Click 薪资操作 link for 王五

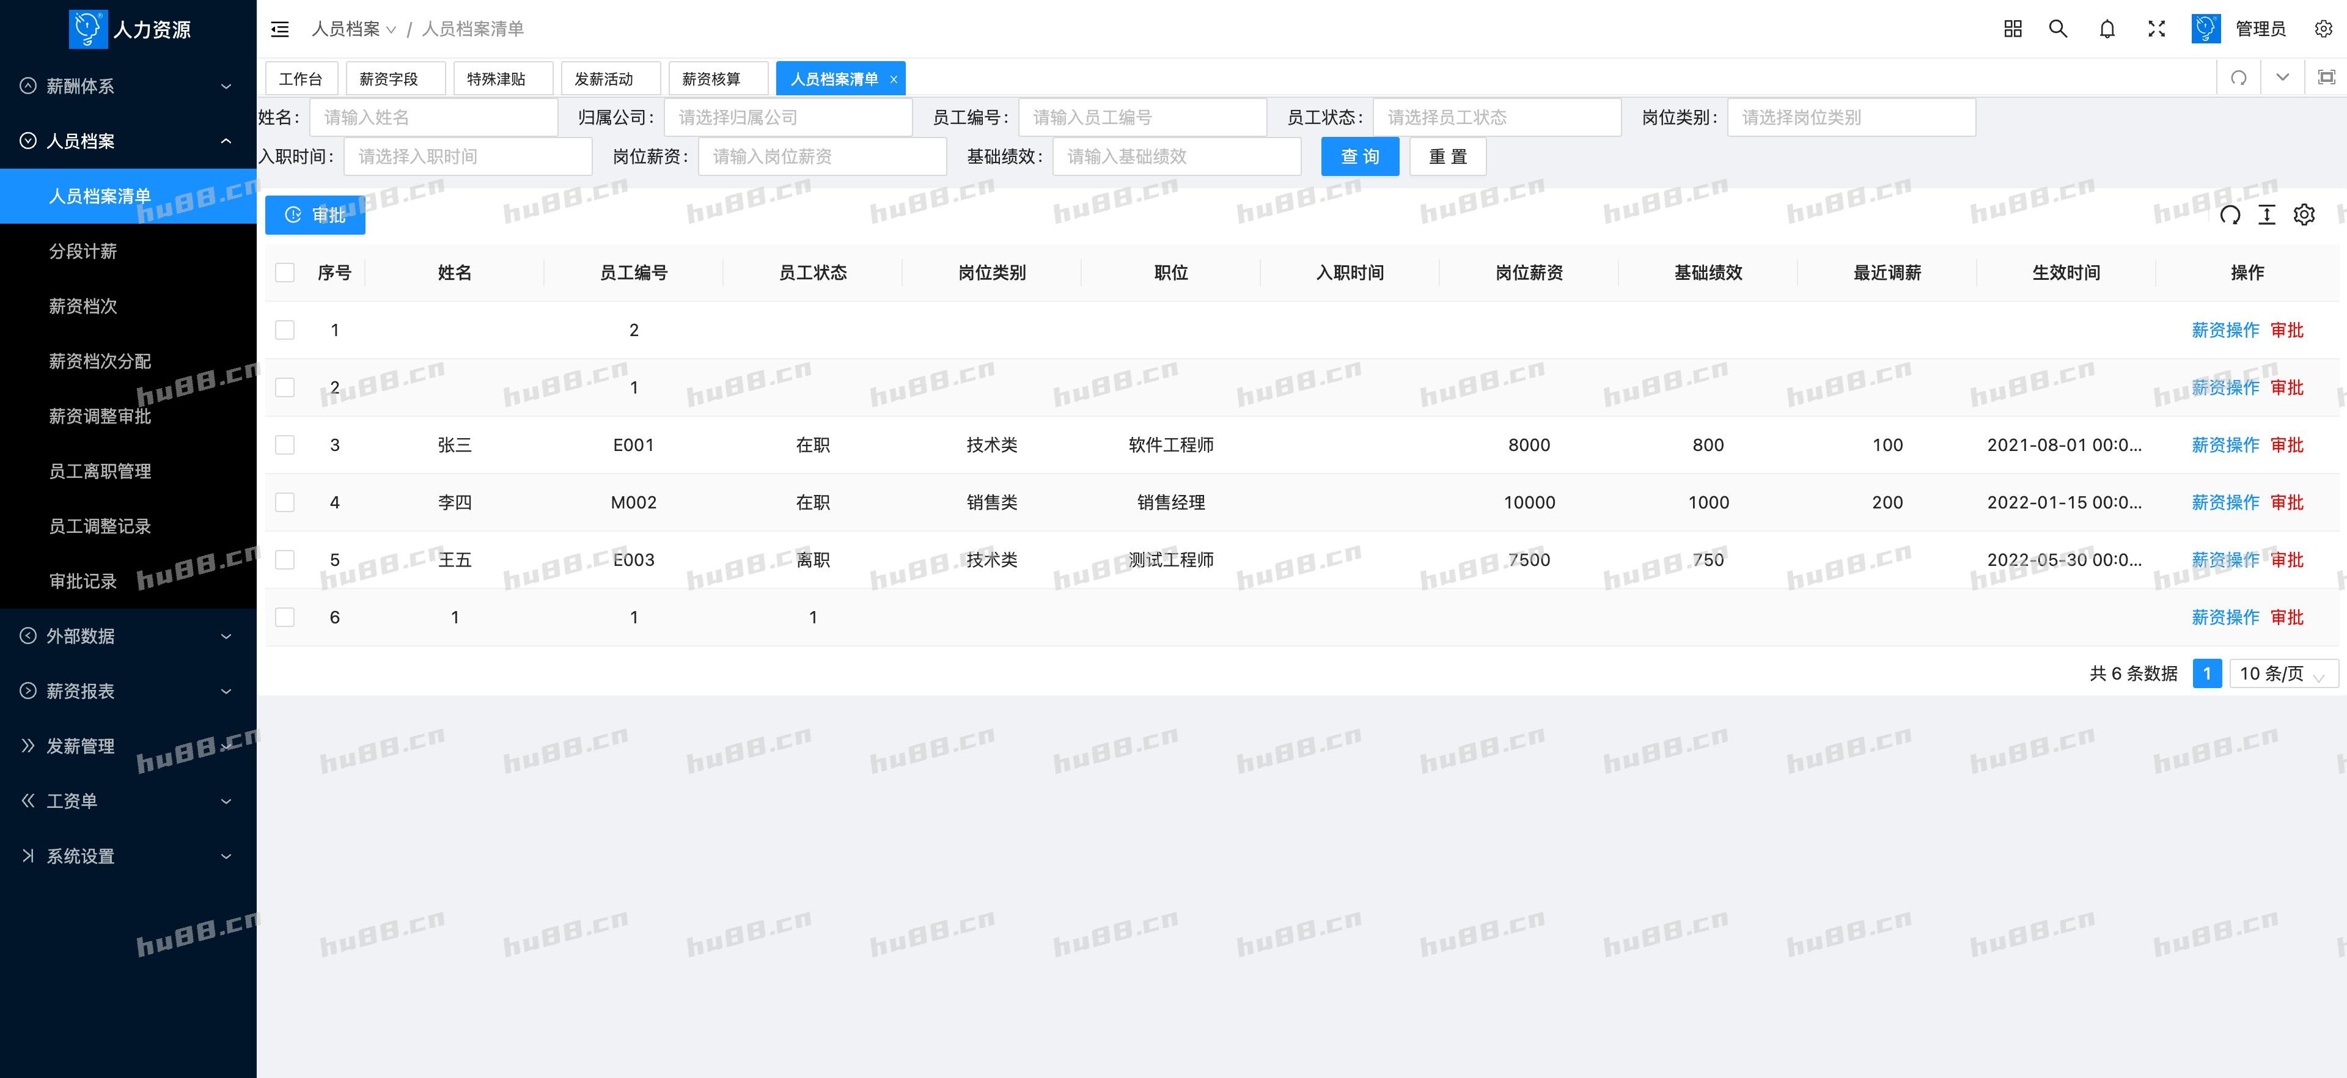tap(2225, 560)
